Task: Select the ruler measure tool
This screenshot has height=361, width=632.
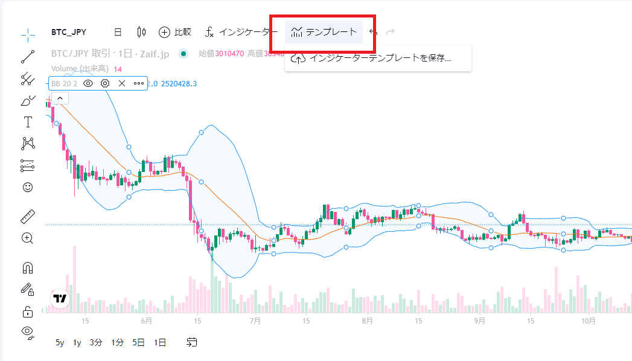Action: pos(28,216)
